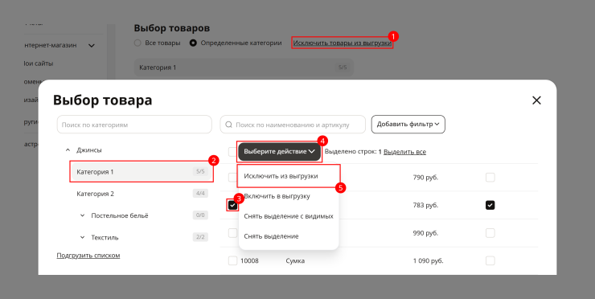Screen dimensions: 595x299
Task: Select the Определенные категории radio button
Action: pyautogui.click(x=193, y=43)
